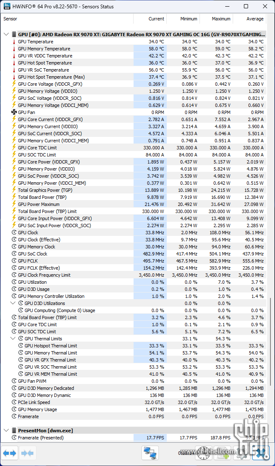The height and width of the screenshot is (466, 275).
Task: Maximize the HWiNFO Sensors Status window
Action: coord(246,6)
